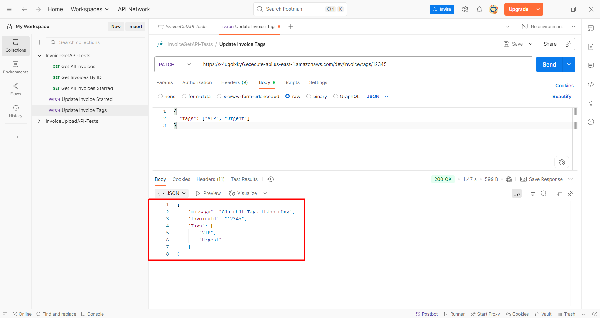Open the Postman Console from status bar
Viewport: 600px width, 318px height.
coord(92,314)
